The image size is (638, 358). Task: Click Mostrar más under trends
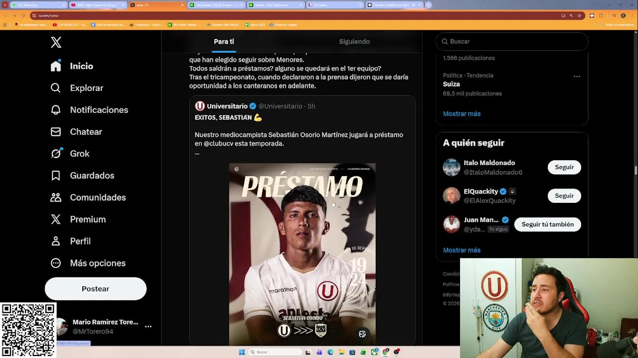(462, 114)
